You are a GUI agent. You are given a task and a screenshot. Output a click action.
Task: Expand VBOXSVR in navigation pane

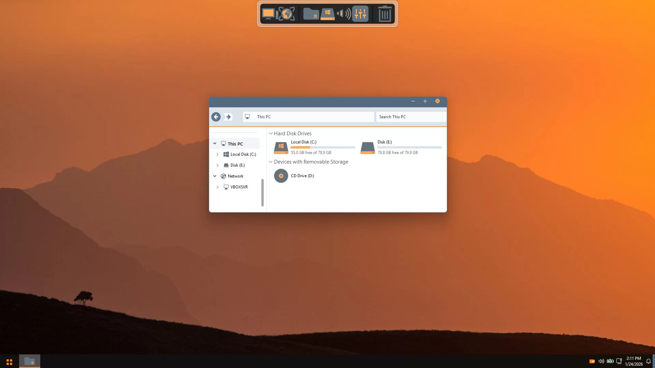click(217, 187)
